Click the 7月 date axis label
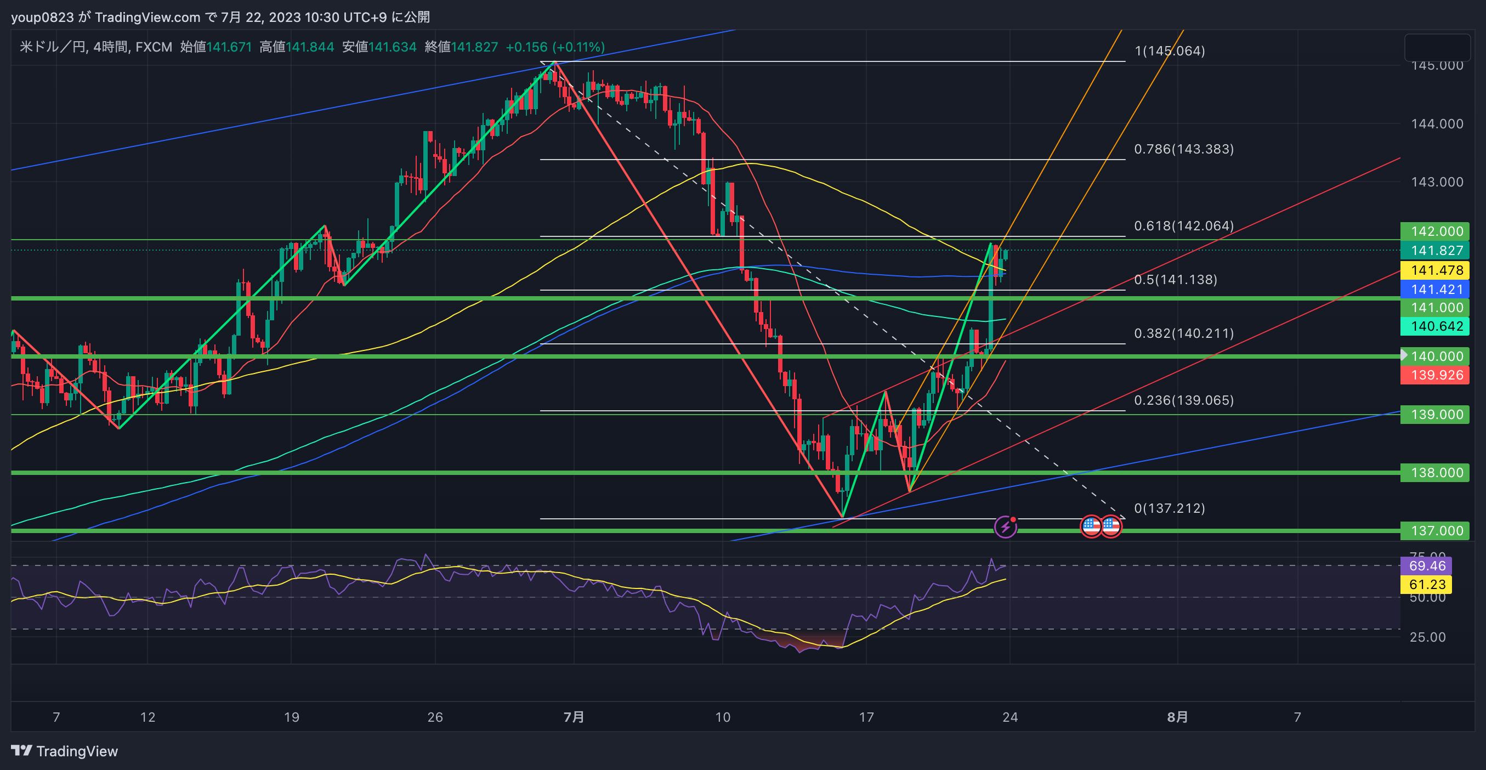 click(574, 717)
